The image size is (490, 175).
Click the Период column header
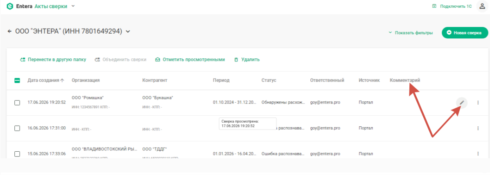tap(221, 80)
